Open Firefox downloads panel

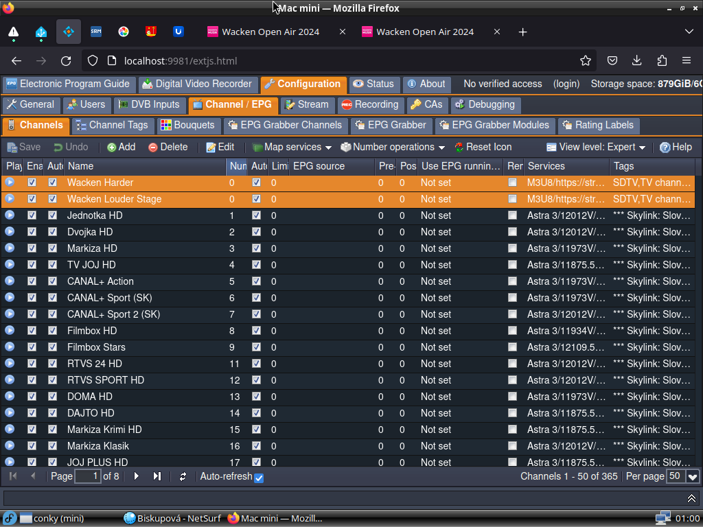click(636, 61)
